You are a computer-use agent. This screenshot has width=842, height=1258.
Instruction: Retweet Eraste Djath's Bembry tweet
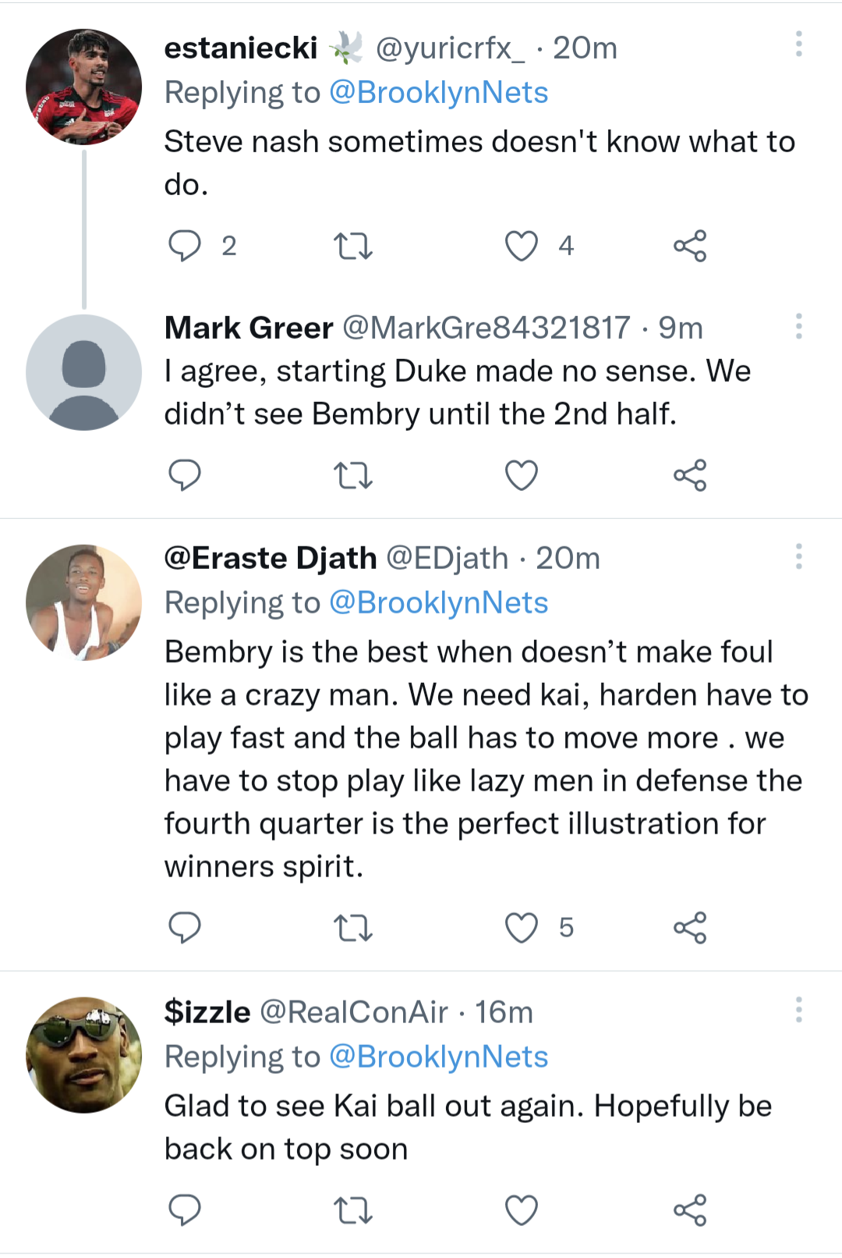(x=353, y=928)
